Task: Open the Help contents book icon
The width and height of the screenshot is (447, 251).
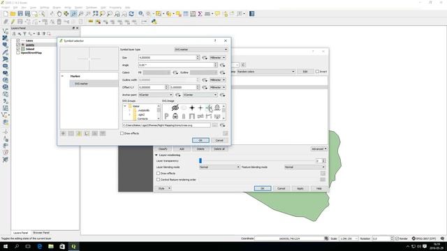Action: (251, 14)
